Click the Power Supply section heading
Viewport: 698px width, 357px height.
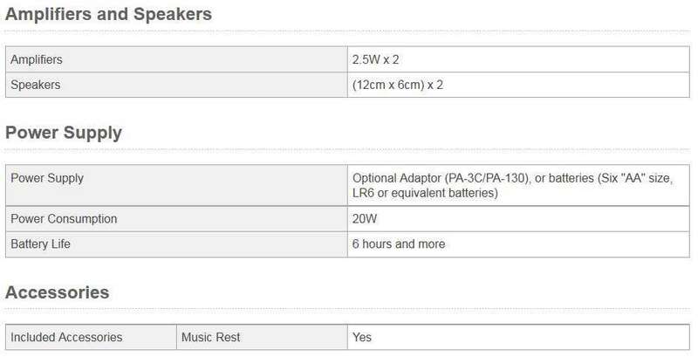[x=63, y=133]
